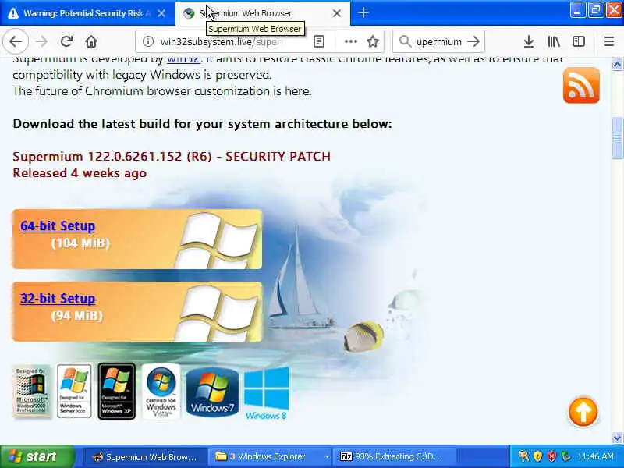Click the Certified for Windows Vista badge
The image size is (624, 468).
coord(161,391)
